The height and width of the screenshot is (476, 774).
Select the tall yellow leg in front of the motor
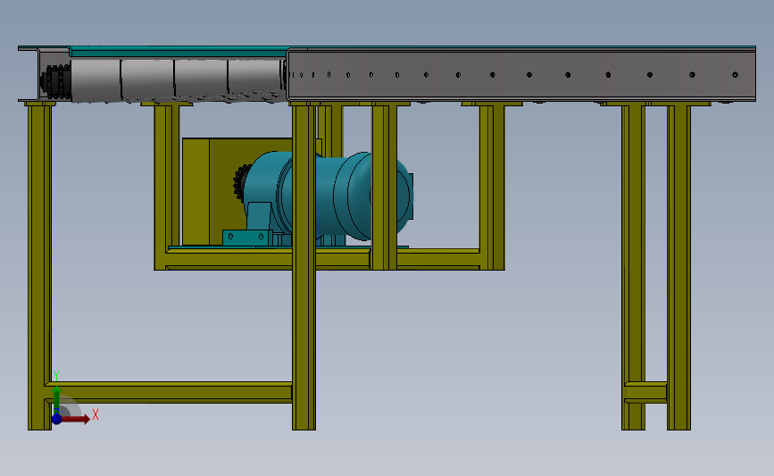point(304,267)
